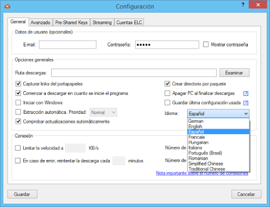The height and width of the screenshot is (207, 270).
Task: Switch to the Streaming tab
Action: tap(102, 23)
